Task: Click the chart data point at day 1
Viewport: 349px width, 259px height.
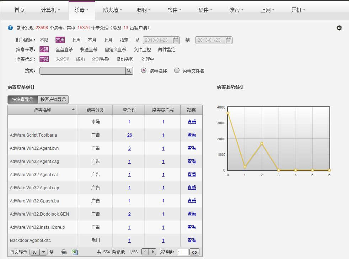Action: pos(245,167)
